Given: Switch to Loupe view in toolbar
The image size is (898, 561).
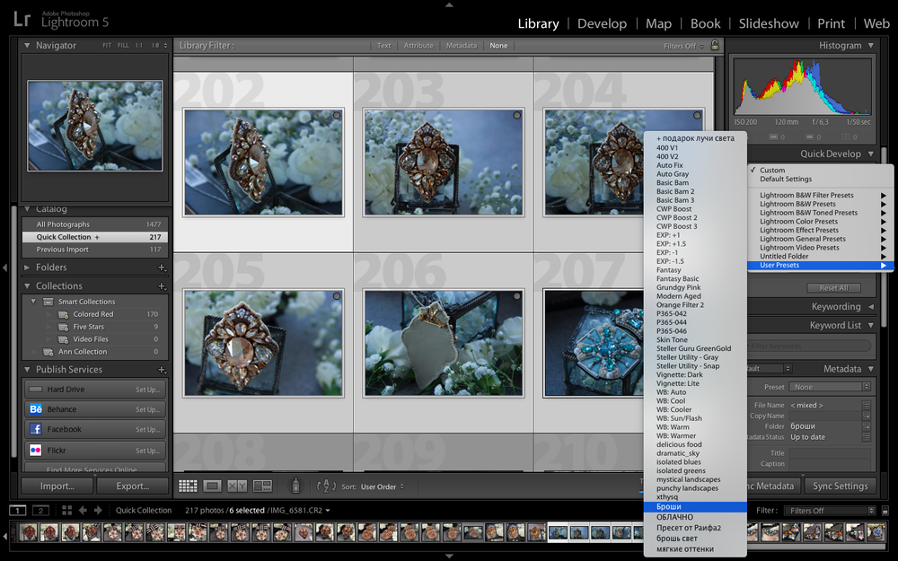Looking at the screenshot, I should pos(212,486).
